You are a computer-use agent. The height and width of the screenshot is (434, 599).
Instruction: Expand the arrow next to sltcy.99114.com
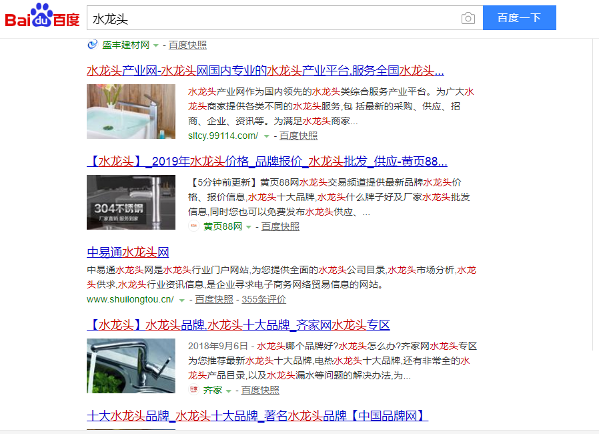click(267, 136)
